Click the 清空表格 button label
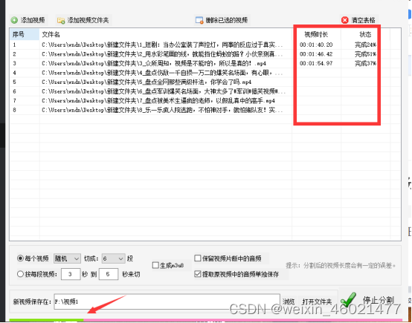Viewport: 412px width, 323px height. (x=363, y=20)
